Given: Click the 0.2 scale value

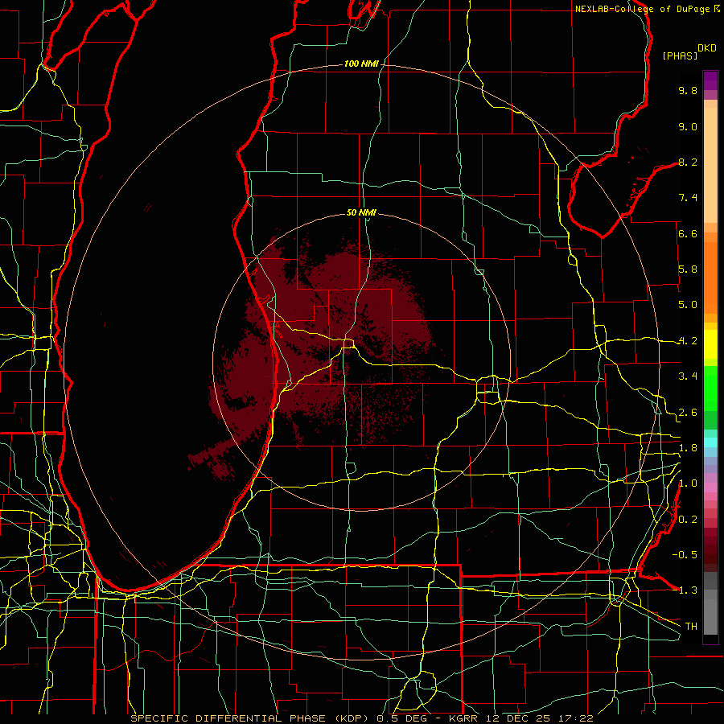Looking at the screenshot, I should pyautogui.click(x=688, y=520).
